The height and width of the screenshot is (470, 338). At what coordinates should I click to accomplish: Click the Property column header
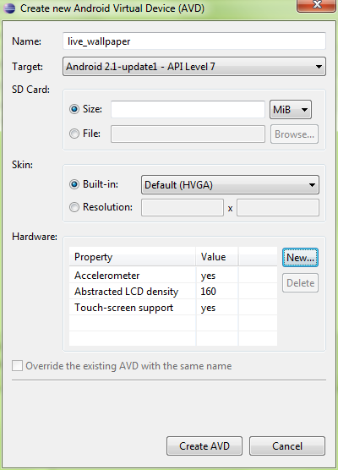click(132, 257)
